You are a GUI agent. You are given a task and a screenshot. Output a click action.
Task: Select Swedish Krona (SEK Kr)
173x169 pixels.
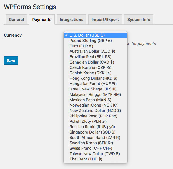(x=95, y=143)
